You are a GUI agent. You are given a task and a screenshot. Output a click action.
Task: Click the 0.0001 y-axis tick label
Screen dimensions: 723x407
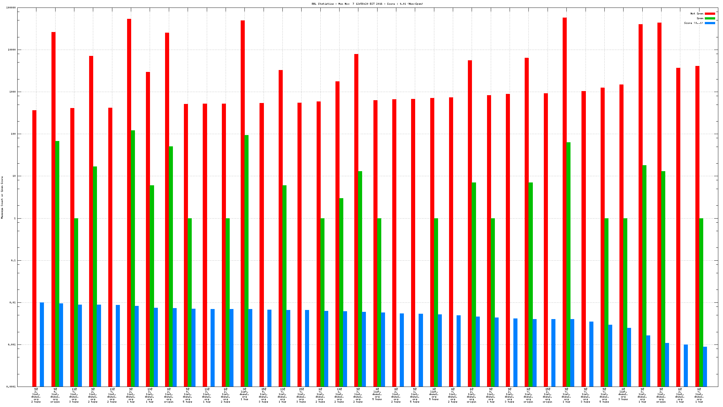pos(11,387)
